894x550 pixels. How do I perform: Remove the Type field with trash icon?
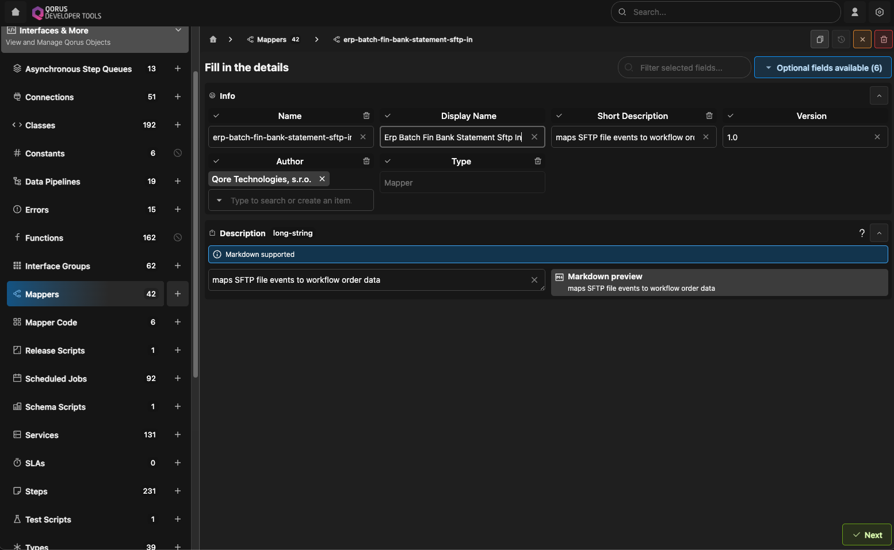point(538,161)
